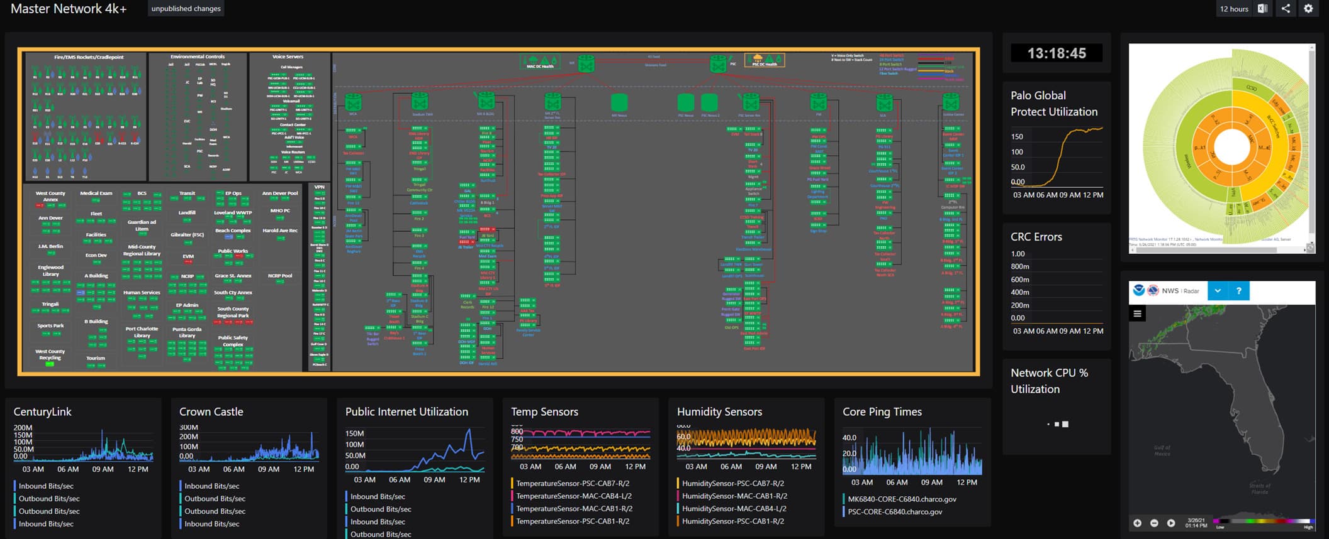Screen dimensions: 1329x539
Task: Play the radar animation loop
Action: [1171, 523]
